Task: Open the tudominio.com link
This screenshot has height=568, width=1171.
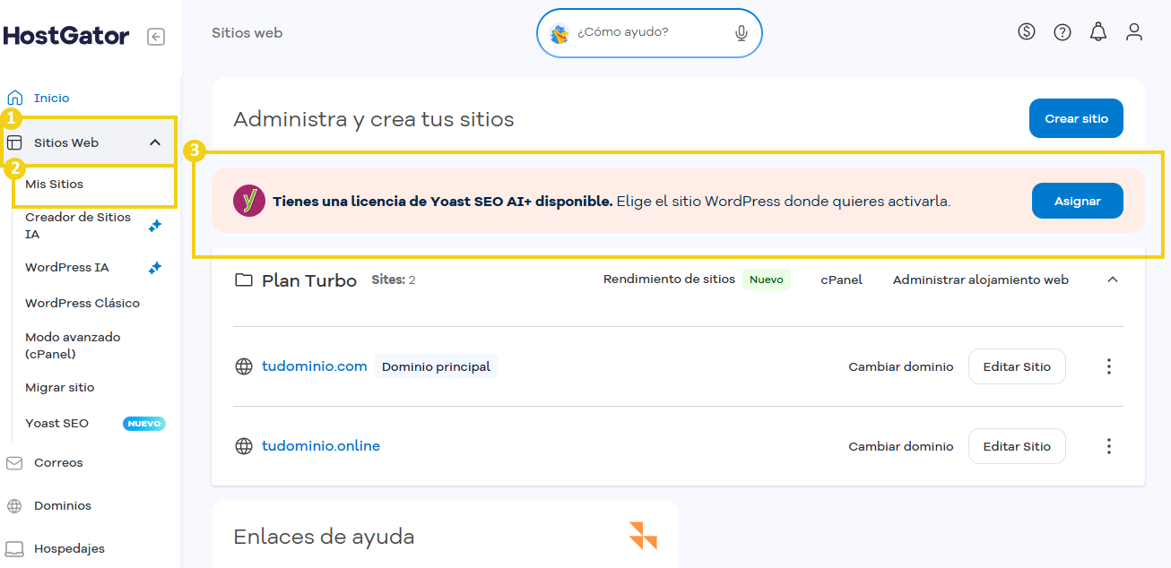Action: pos(315,366)
